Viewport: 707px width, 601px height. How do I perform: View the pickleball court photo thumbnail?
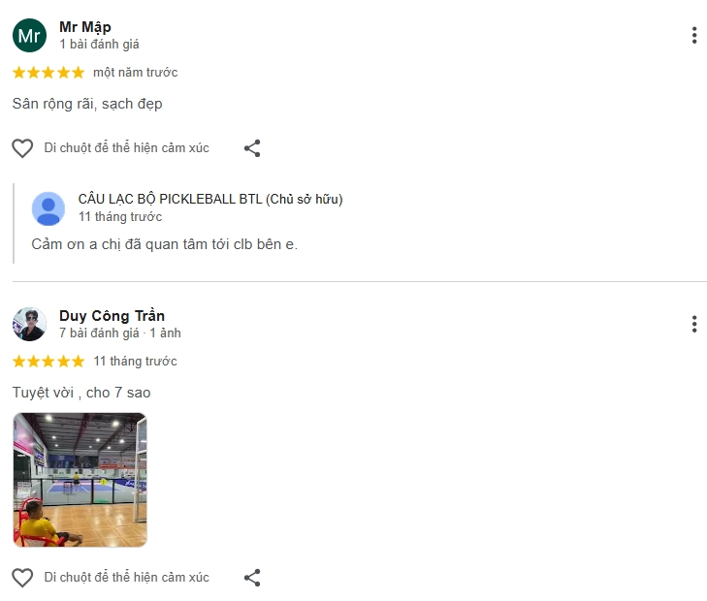coord(80,480)
